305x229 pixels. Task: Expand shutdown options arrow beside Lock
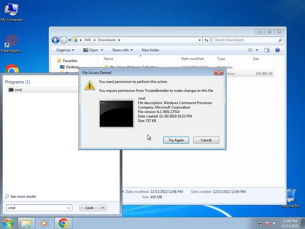[x=103, y=208]
